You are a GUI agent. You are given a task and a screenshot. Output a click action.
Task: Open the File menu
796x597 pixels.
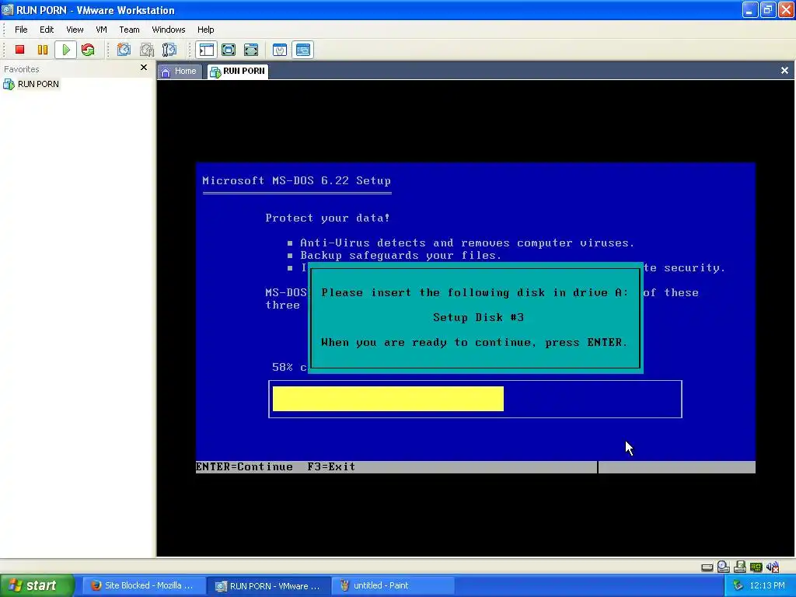click(21, 30)
